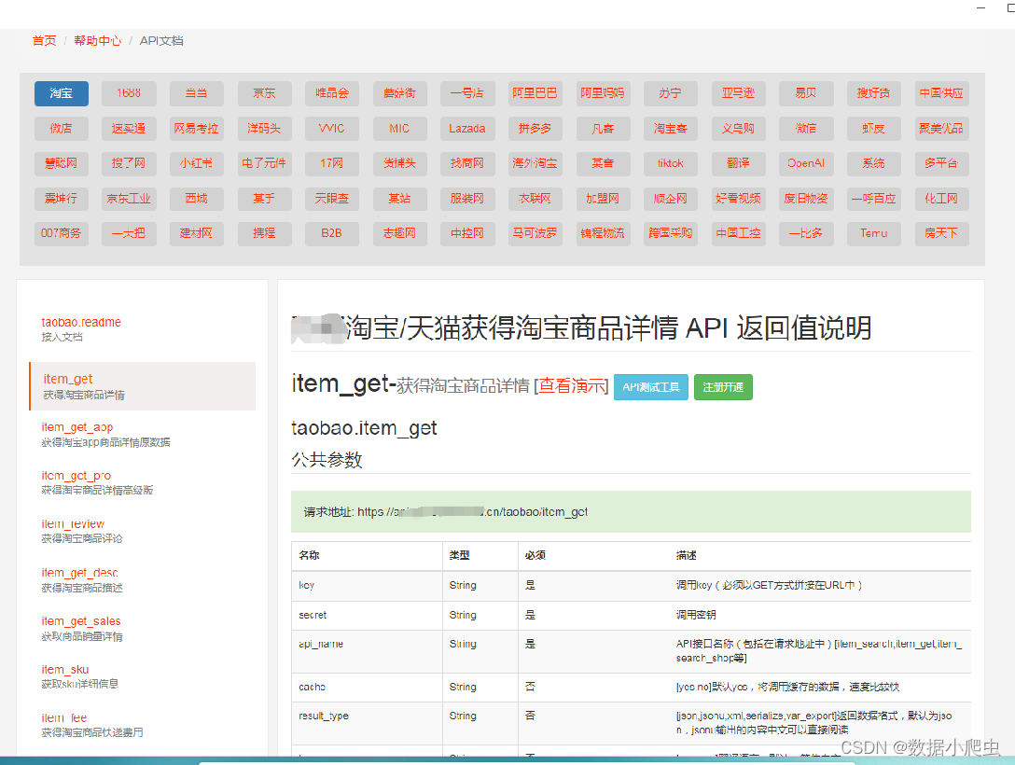
Task: Select the tiktok platform button
Action: pos(671,163)
